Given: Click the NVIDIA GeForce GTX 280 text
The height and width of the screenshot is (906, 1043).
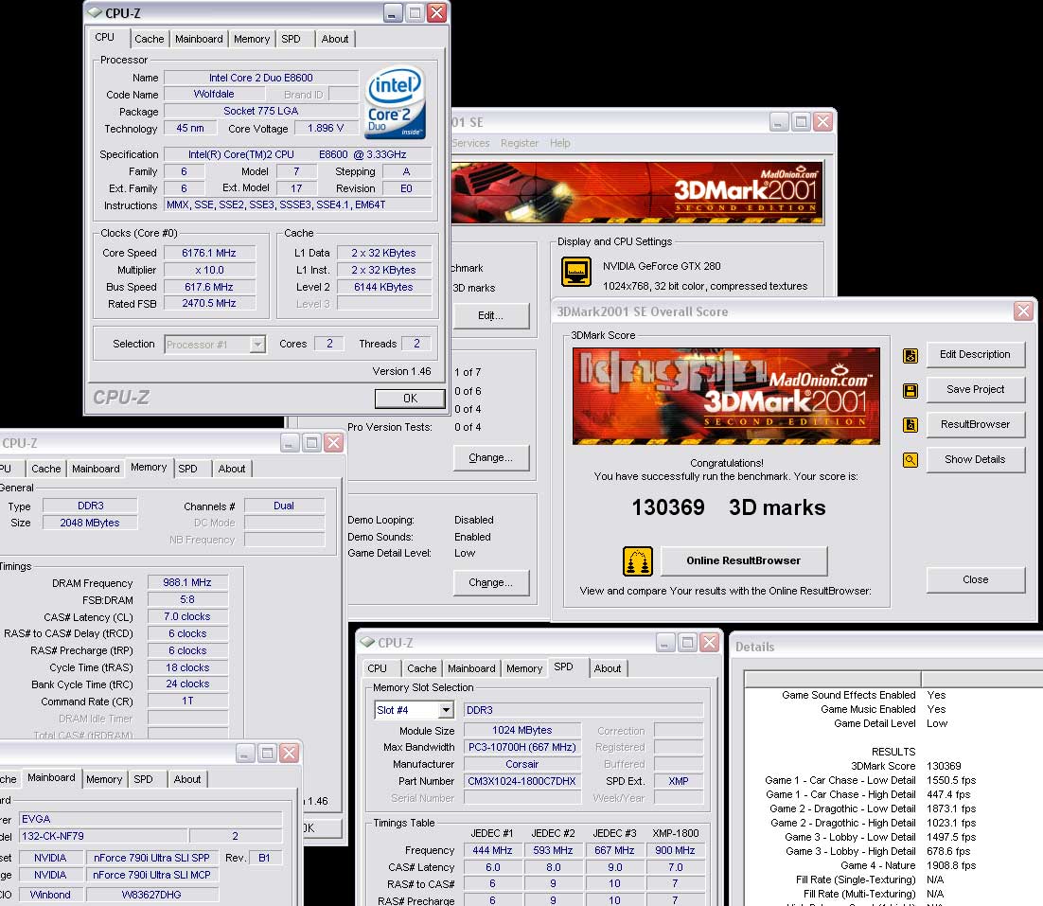Looking at the screenshot, I should coord(662,266).
